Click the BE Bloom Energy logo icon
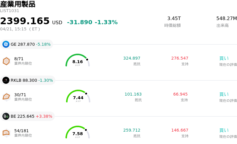This screenshot has width=237, height=144. click(6, 116)
